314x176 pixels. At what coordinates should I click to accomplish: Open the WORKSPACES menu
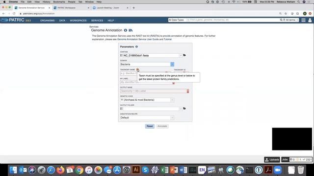[x=78, y=21]
